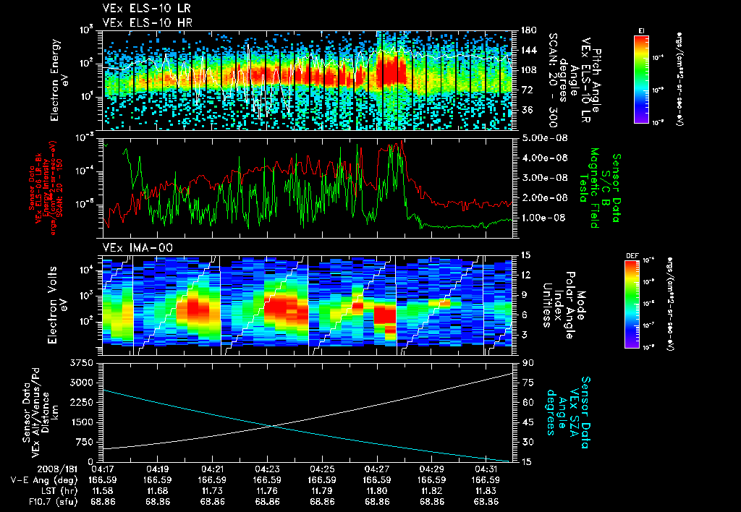Click the '04:29' time tick label
This screenshot has height=512, width=741.
pos(431,470)
